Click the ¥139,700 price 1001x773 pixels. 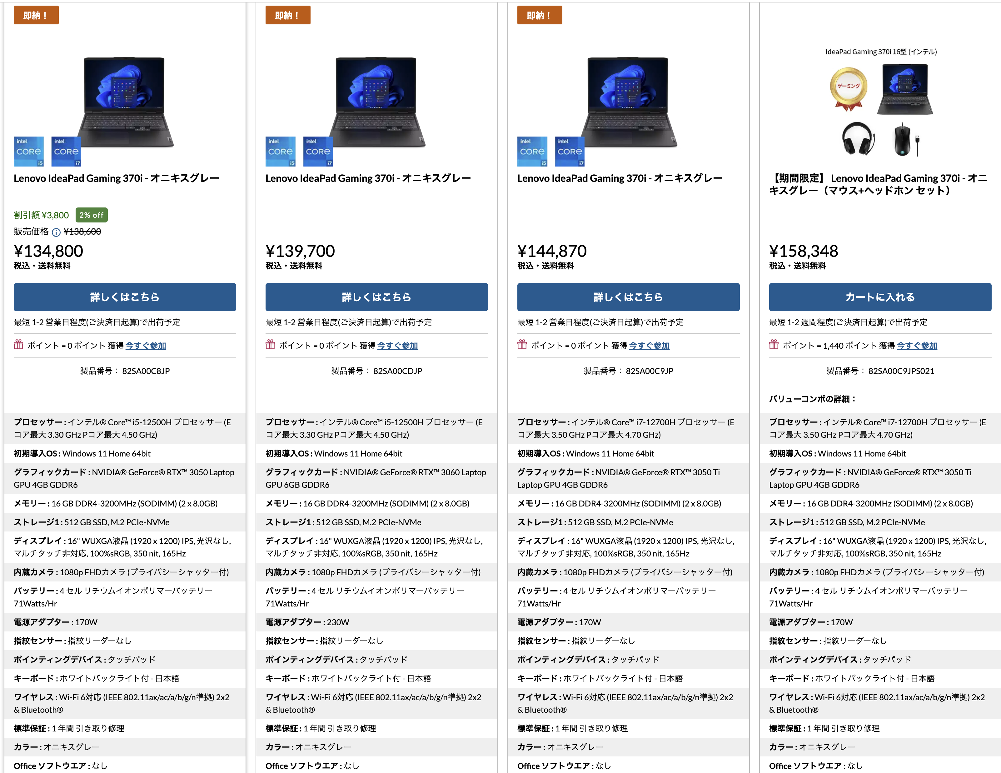[x=300, y=251]
